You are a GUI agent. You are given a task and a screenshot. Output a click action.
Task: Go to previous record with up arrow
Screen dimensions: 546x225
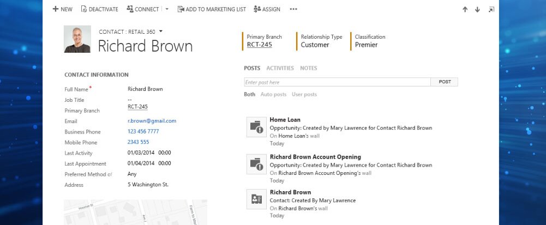pyautogui.click(x=465, y=9)
